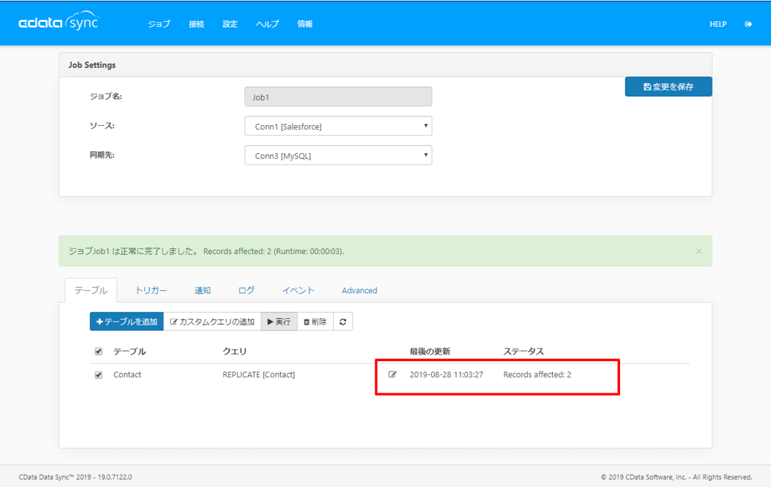Click the refresh icon button in table toolbar
This screenshot has height=487, width=771.
point(342,322)
